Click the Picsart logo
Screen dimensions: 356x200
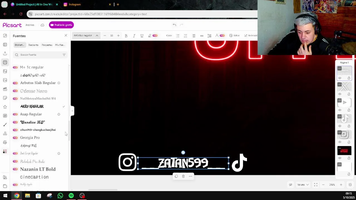pyautogui.click(x=12, y=25)
